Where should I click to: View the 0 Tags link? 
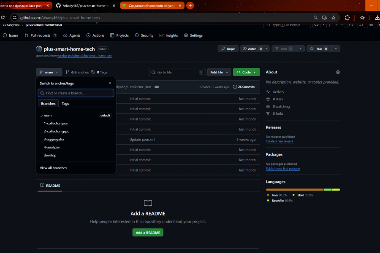tap(99, 72)
